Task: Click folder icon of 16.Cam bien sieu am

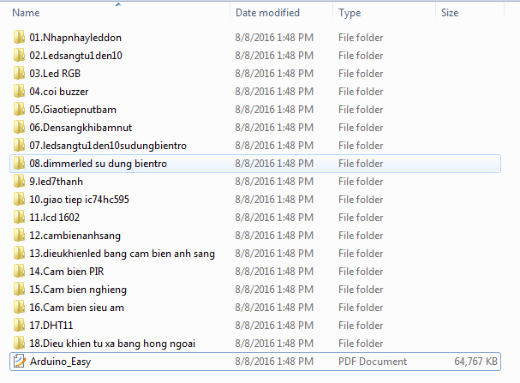Action: (x=19, y=308)
